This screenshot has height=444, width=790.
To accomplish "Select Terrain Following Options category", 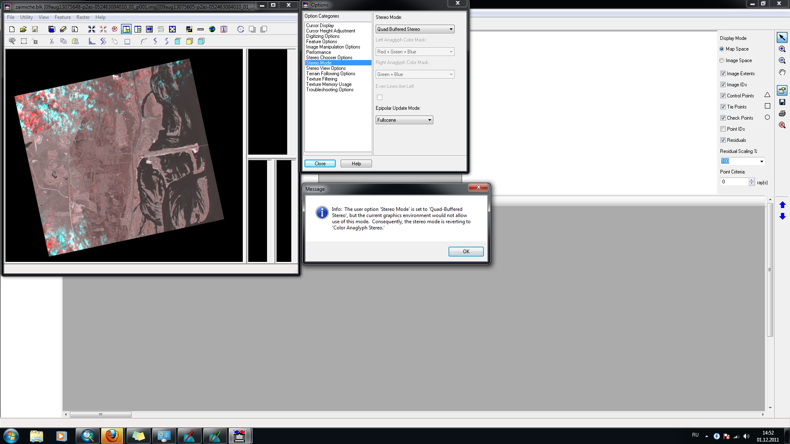I will (x=330, y=74).
